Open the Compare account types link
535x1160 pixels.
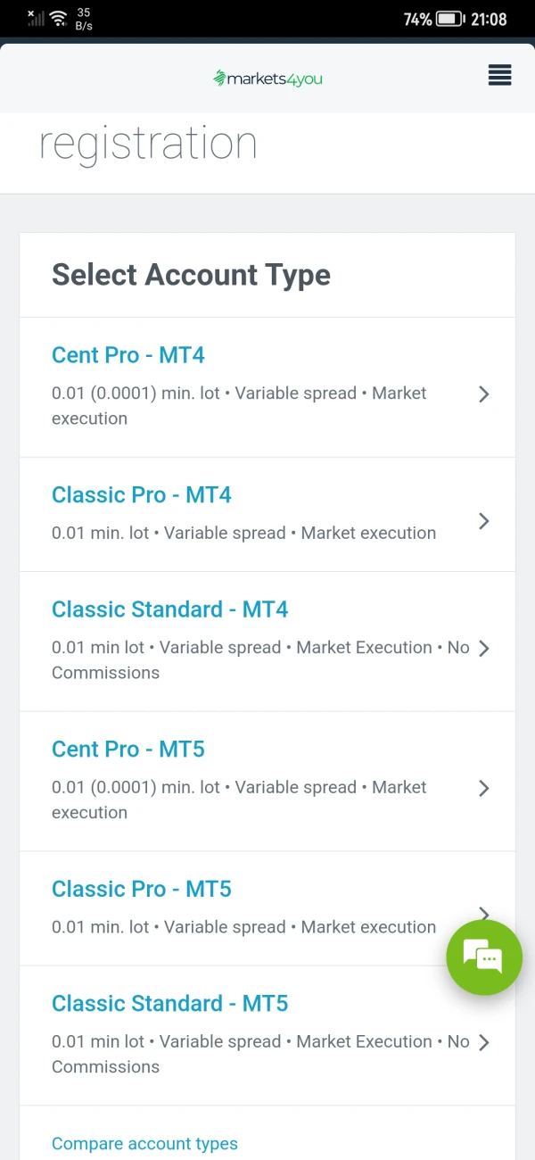click(144, 1143)
